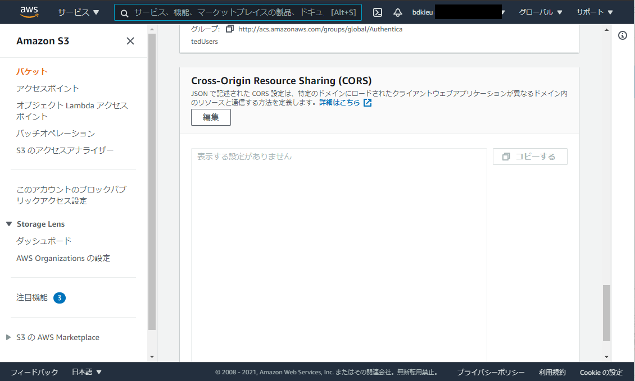Open バッチオペレーション in the sidebar
The width and height of the screenshot is (635, 381).
click(x=56, y=134)
